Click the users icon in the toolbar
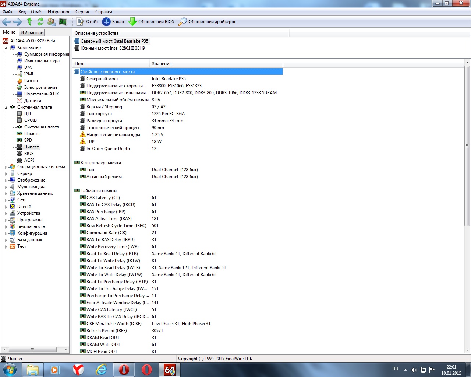The image size is (471, 377). tap(52, 22)
